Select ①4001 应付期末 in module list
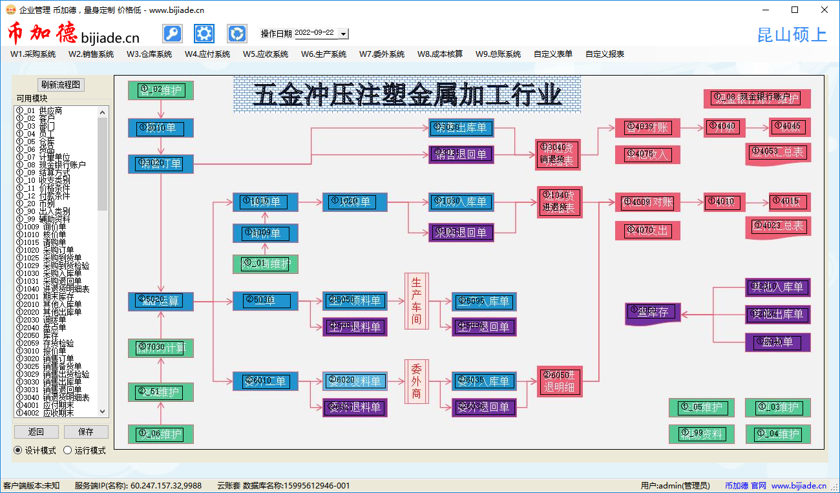Screen dimensions: 840x493 point(45,405)
